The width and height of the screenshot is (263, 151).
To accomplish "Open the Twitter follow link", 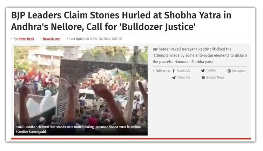I will 211,70.
